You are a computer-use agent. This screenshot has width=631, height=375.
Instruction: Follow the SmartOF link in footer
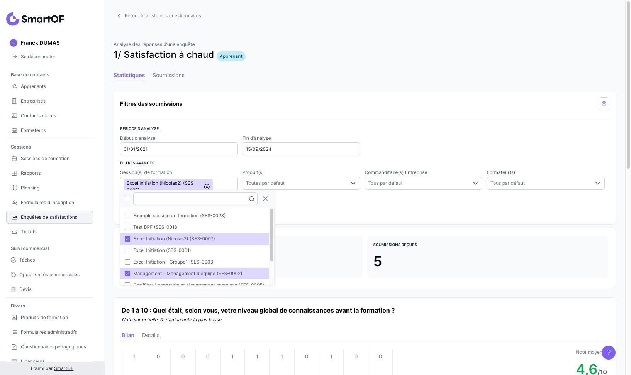64,368
